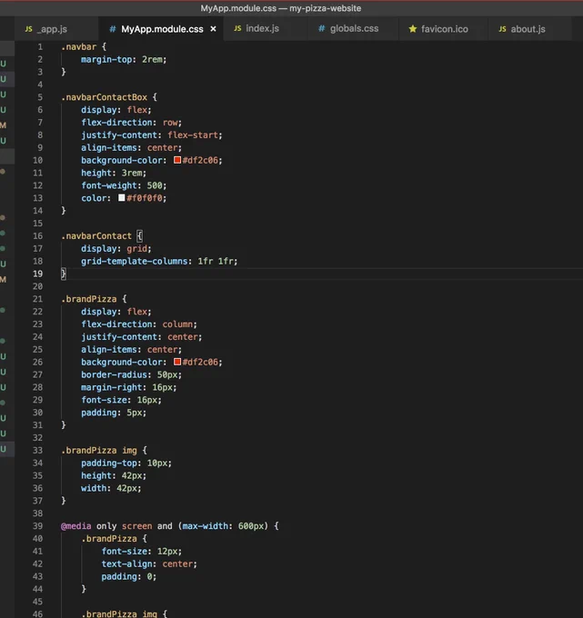Click 'margin-top: 2rem;' declaration
Viewport: 583px width, 618px height.
point(124,59)
